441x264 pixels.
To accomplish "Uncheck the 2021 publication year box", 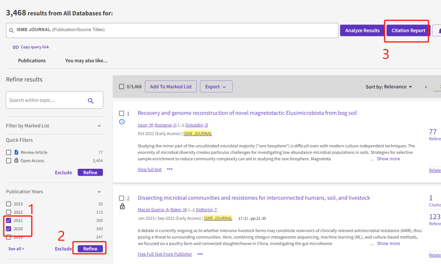I will (9, 220).
